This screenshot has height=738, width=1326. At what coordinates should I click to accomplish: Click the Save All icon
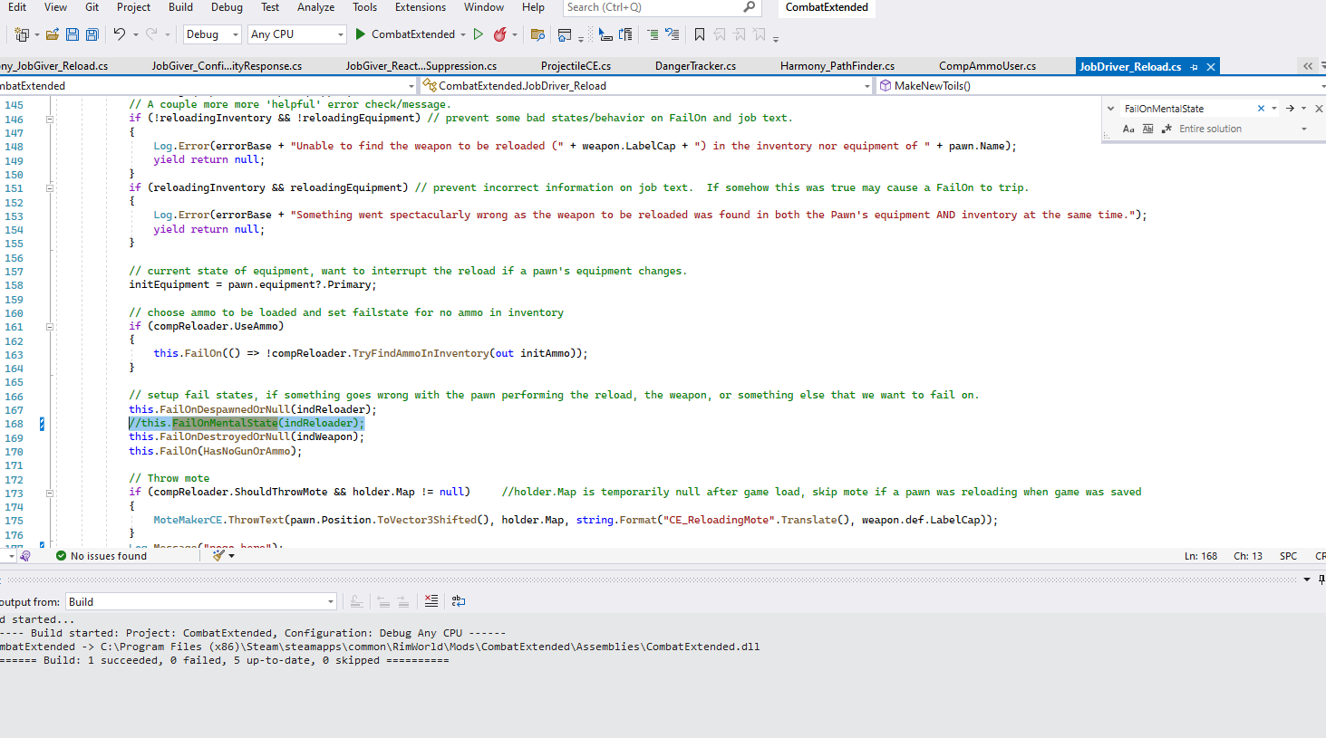coord(92,34)
